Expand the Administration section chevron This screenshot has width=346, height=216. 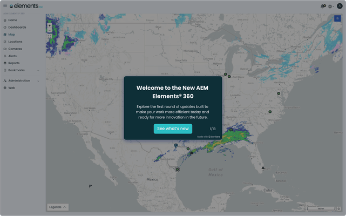[38, 80]
